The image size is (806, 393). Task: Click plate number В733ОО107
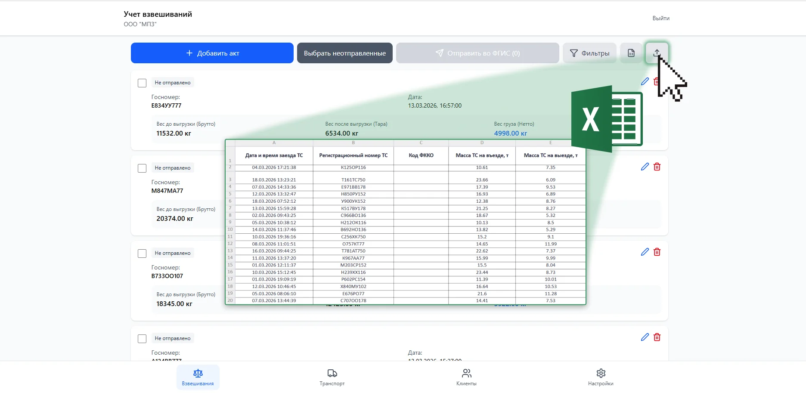pyautogui.click(x=167, y=276)
